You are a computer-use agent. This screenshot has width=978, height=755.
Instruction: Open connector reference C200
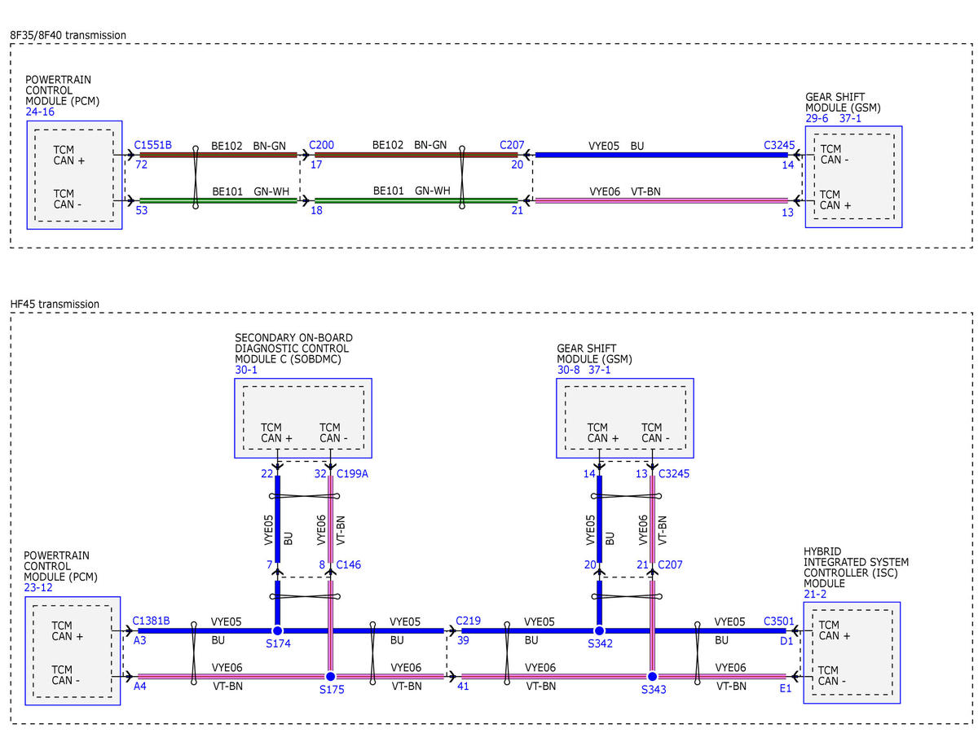click(321, 145)
